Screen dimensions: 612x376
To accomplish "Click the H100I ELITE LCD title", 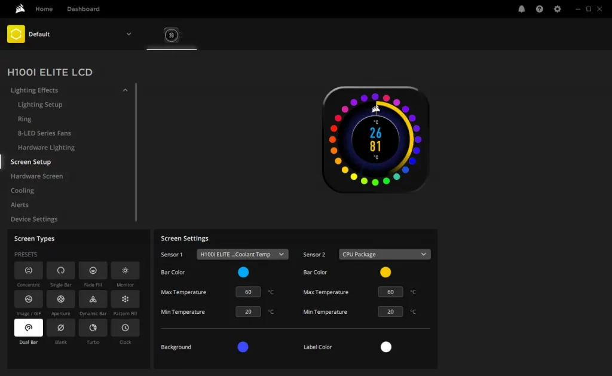I will point(50,72).
